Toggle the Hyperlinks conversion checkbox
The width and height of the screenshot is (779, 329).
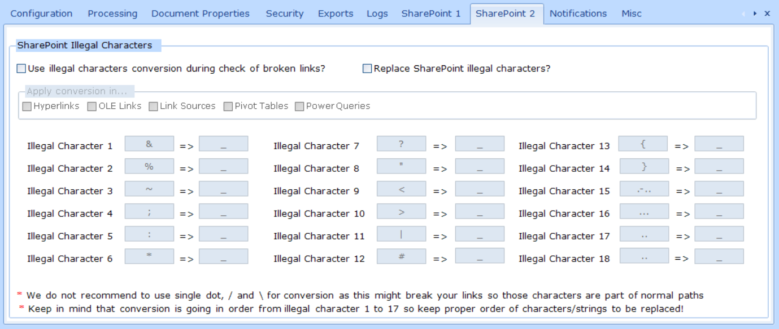[27, 106]
